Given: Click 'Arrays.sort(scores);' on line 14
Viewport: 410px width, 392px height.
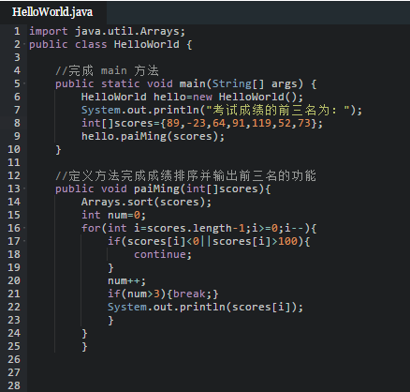Looking at the screenshot, I should pyautogui.click(x=146, y=203).
